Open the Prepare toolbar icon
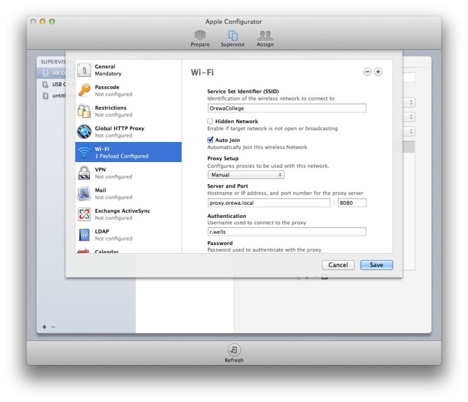The image size is (468, 402). [200, 38]
